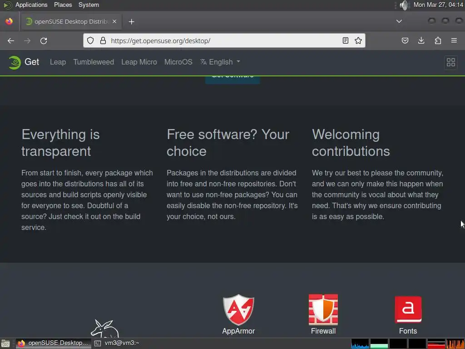Screen dimensions: 465x349
Task: Open the System menu
Action: tap(89, 5)
